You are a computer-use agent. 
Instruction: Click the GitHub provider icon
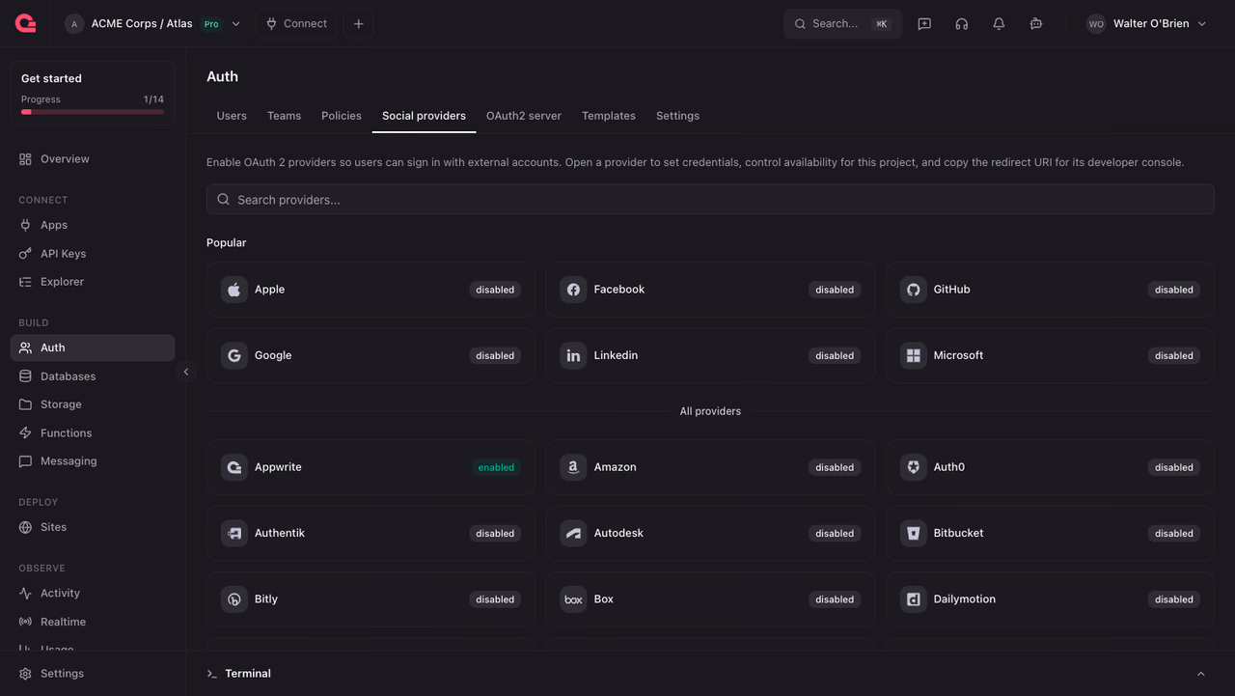913,290
